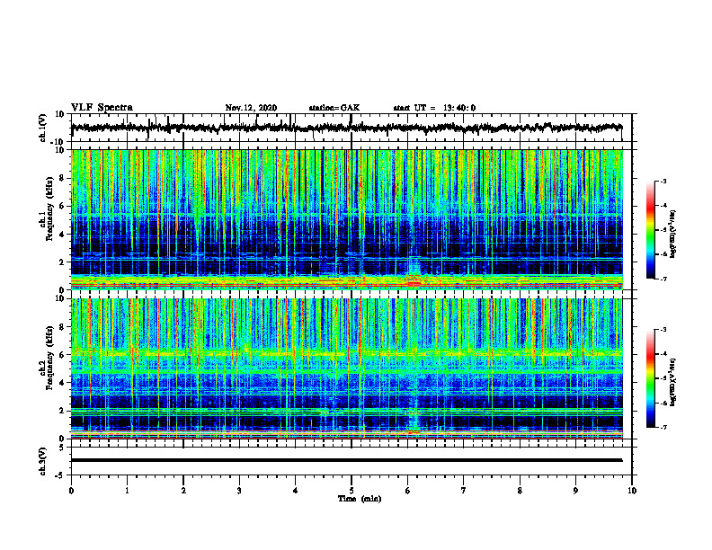Click the ch.1 colorbar "-3" label
Image resolution: width=712 pixels, height=550 pixels.
[x=663, y=181]
